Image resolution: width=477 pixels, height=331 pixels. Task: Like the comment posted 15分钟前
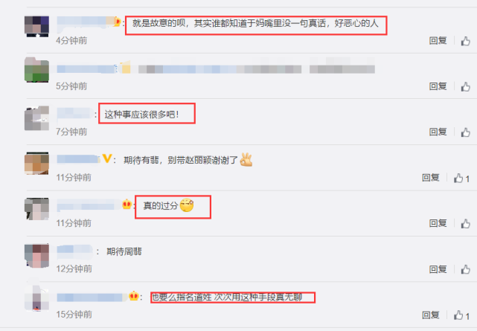coord(461,315)
